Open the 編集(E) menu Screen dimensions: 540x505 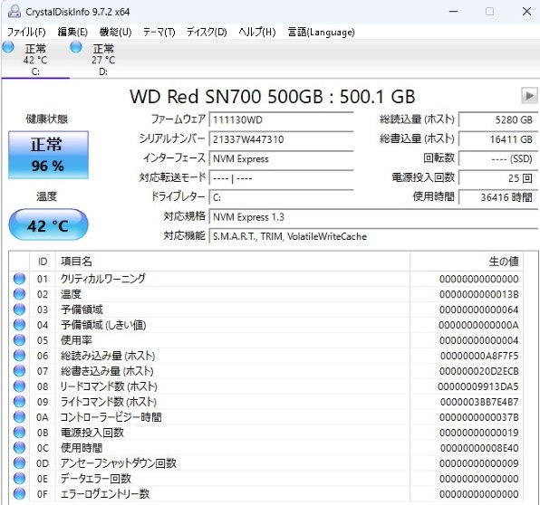pos(72,32)
